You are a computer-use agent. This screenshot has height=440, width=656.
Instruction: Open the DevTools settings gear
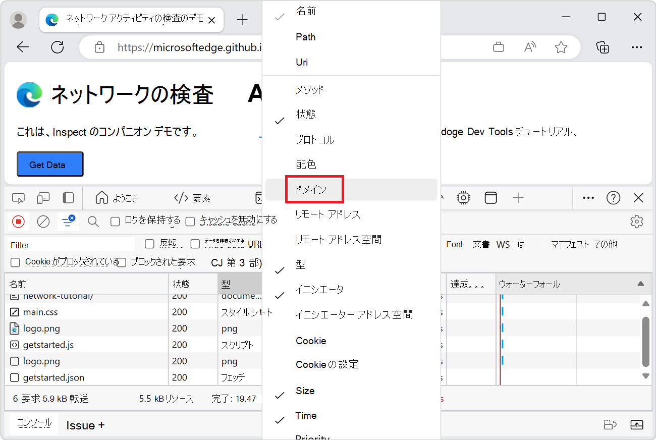[x=637, y=221]
